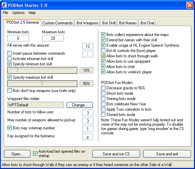The width and height of the screenshot is (195, 169).
Task: Go to the Bot Skill tab
Action: point(109,23)
